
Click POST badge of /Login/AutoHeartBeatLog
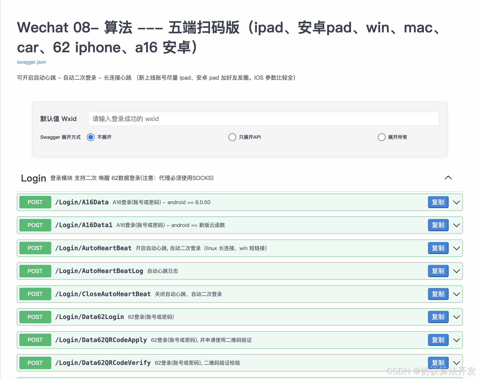click(x=35, y=271)
